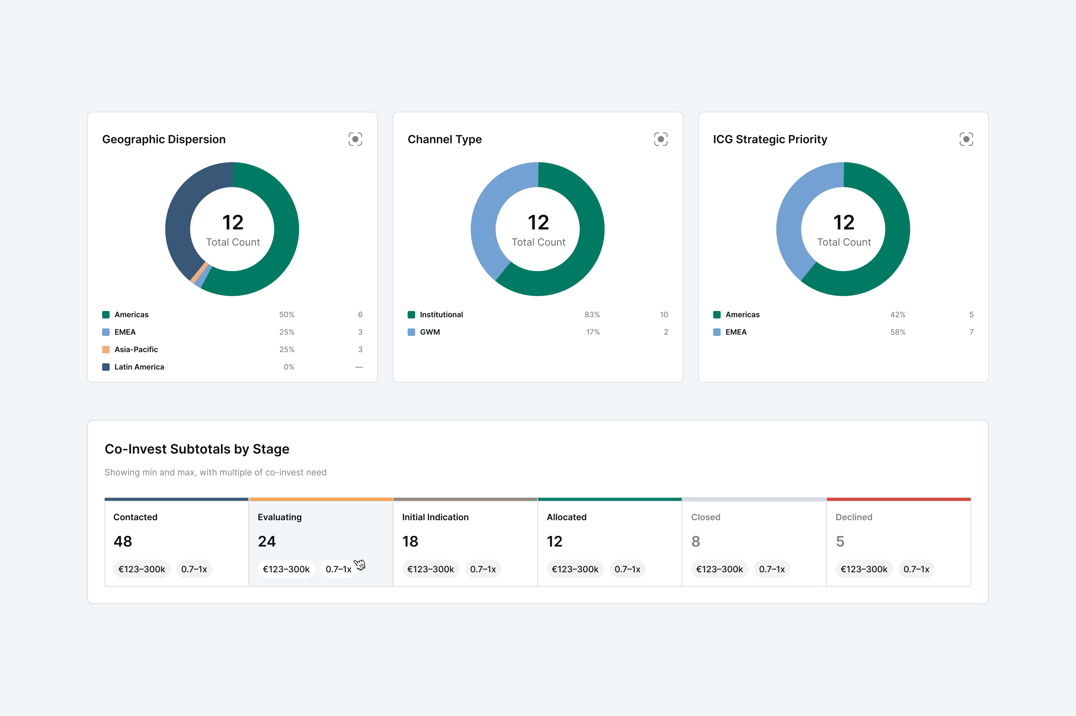Click the Geographic Dispersion donut chart center

pos(233,229)
